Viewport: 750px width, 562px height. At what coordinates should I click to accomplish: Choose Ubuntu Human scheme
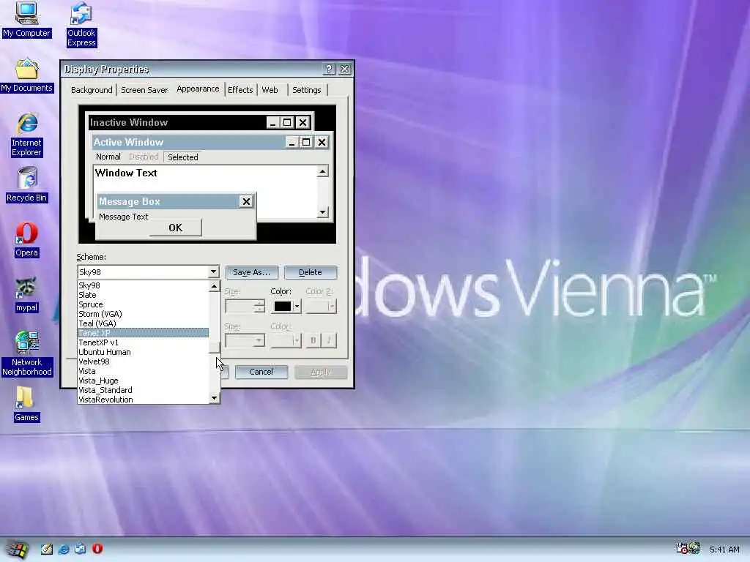click(143, 352)
